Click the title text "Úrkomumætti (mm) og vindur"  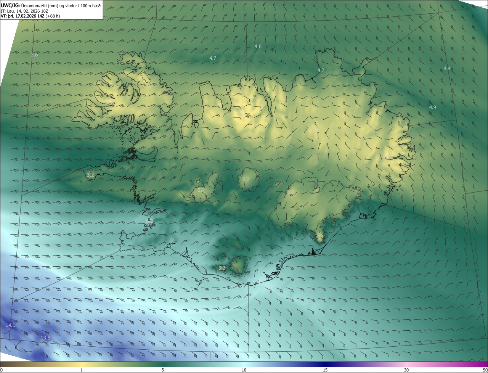point(49,5)
